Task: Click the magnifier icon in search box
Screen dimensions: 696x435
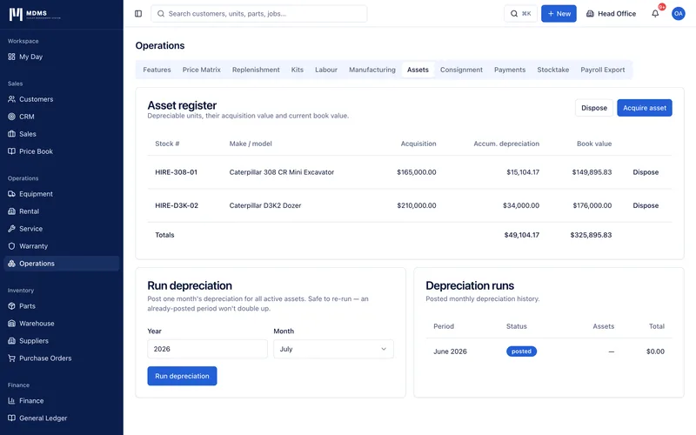Action: [x=161, y=14]
